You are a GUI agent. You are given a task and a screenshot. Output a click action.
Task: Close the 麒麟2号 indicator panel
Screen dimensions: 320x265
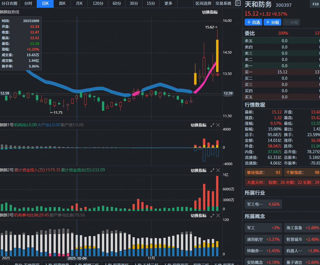click(x=218, y=170)
